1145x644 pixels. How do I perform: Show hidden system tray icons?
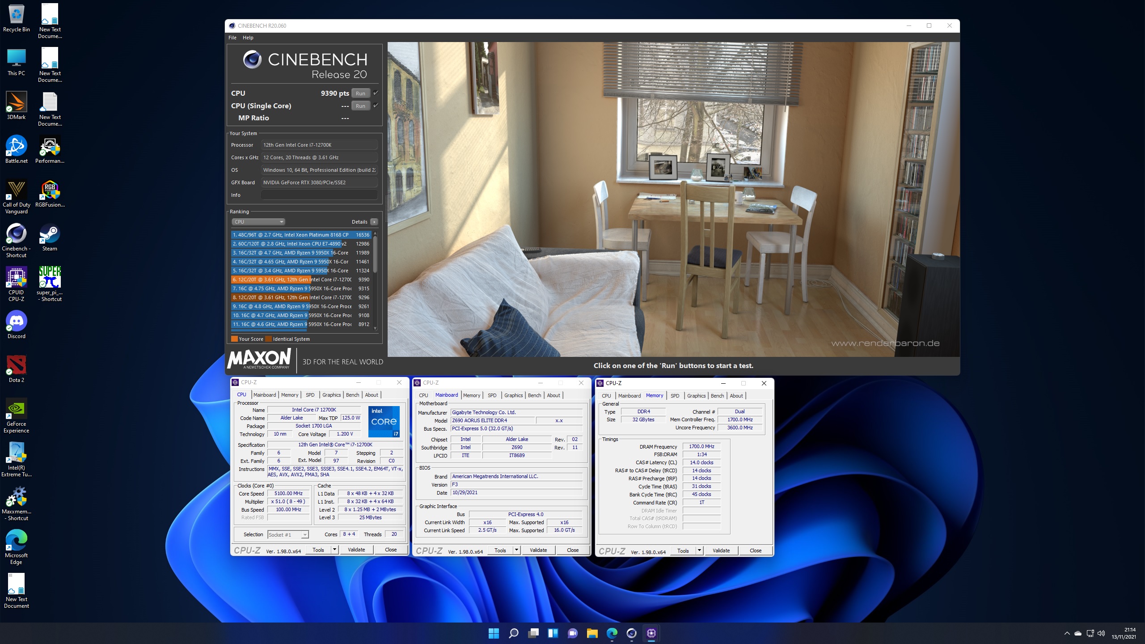(x=1067, y=633)
